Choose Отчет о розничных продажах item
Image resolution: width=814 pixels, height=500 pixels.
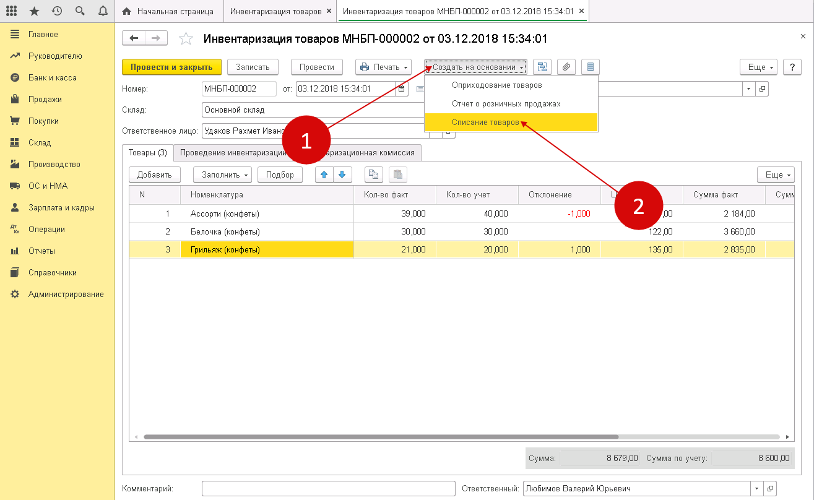click(x=511, y=103)
